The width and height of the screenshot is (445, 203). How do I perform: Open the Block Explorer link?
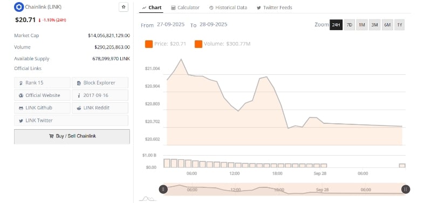100,83
